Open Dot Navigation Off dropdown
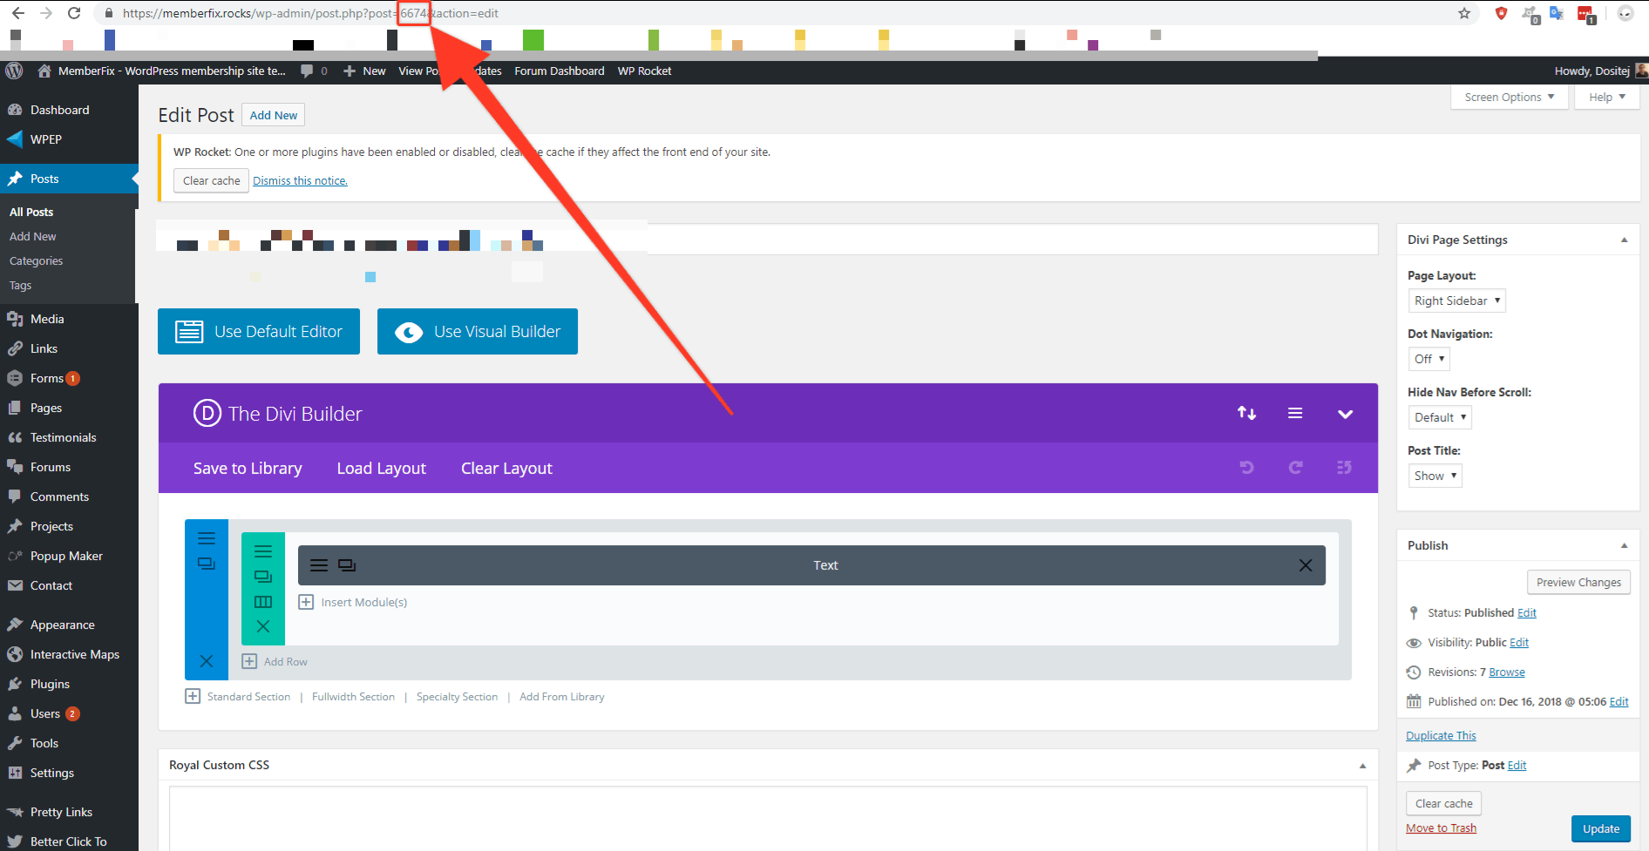Viewport: 1649px width, 851px height. [1429, 359]
